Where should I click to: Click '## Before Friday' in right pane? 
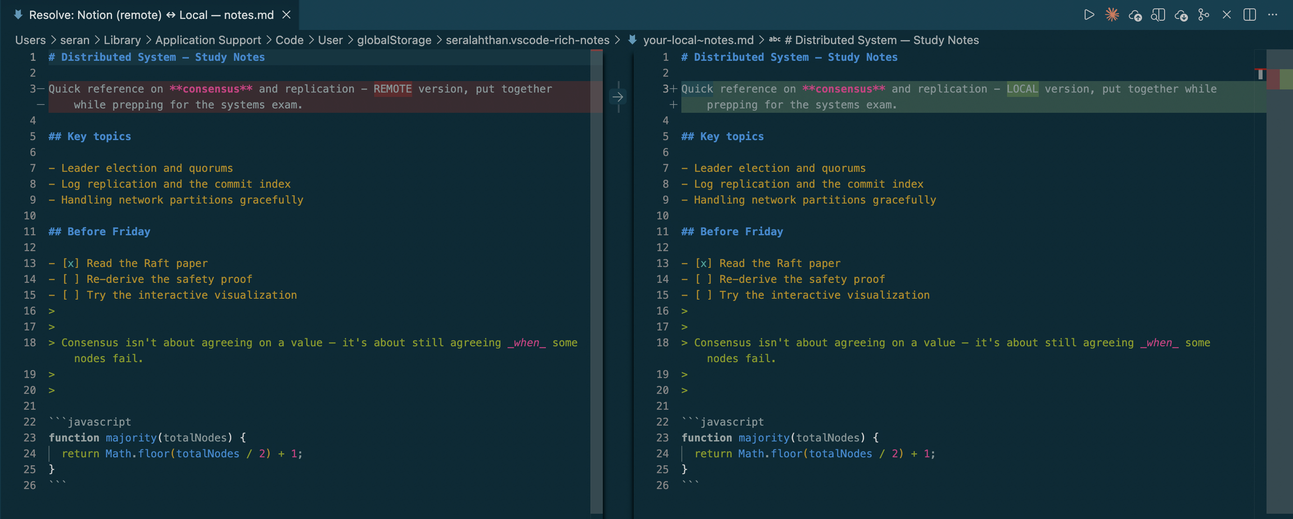point(732,231)
